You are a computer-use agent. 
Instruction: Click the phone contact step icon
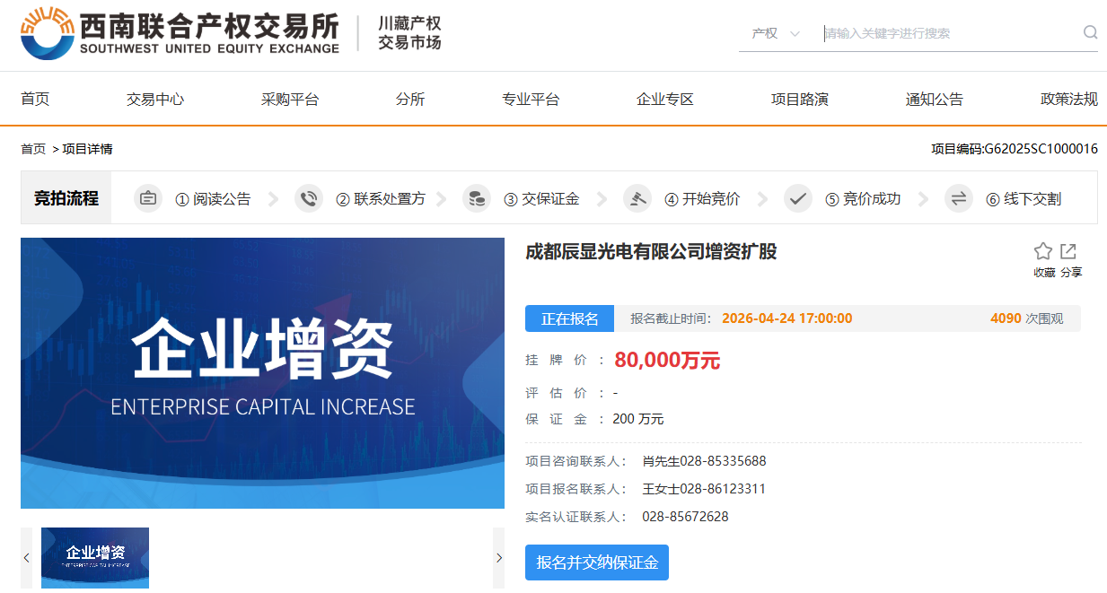pyautogui.click(x=309, y=198)
